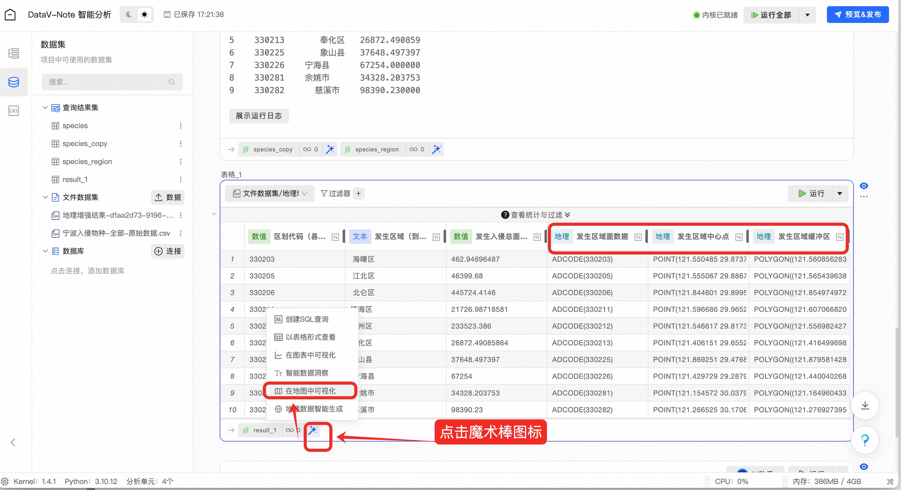Click the download icon button
The height and width of the screenshot is (490, 901).
865,405
